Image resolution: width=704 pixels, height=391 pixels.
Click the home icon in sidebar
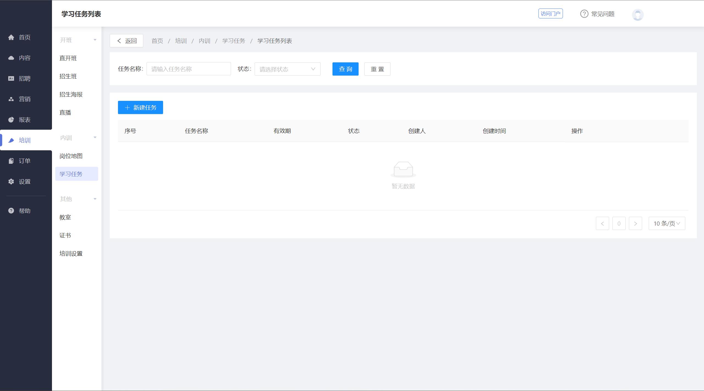[x=11, y=37]
